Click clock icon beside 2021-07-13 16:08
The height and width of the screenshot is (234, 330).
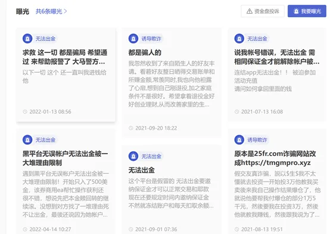pos(236,112)
